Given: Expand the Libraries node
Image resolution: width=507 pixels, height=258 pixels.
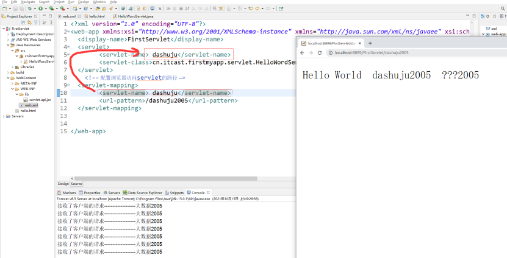Looking at the screenshot, I should click(13, 67).
